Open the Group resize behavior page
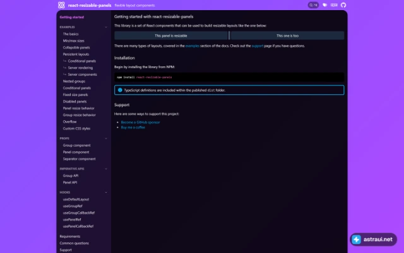404x253 pixels. (x=79, y=115)
